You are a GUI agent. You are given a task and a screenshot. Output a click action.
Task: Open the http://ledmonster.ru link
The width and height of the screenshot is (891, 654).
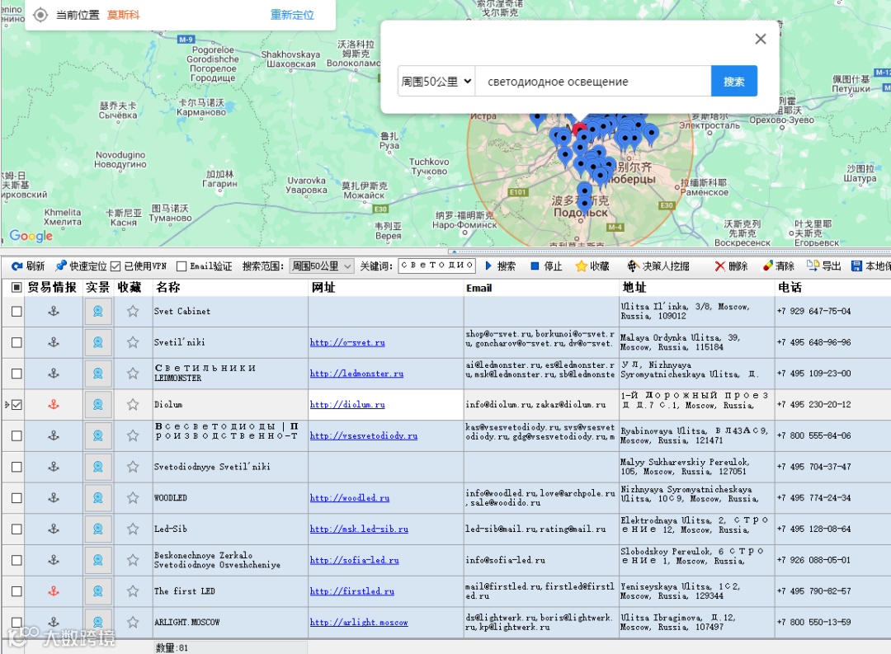[x=357, y=374]
